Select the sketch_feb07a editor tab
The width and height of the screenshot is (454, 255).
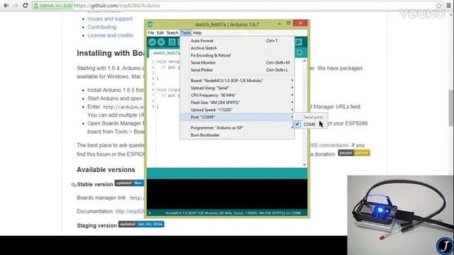pyautogui.click(x=165, y=53)
